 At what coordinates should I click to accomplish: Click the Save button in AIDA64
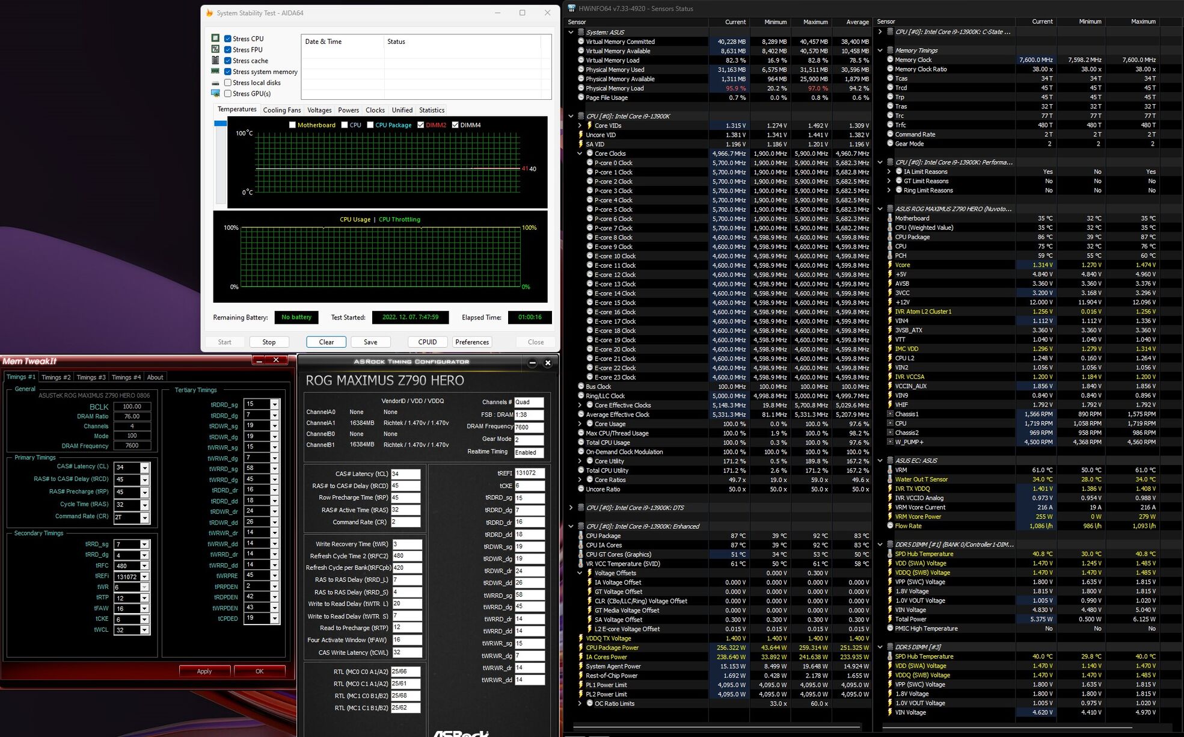(x=370, y=342)
